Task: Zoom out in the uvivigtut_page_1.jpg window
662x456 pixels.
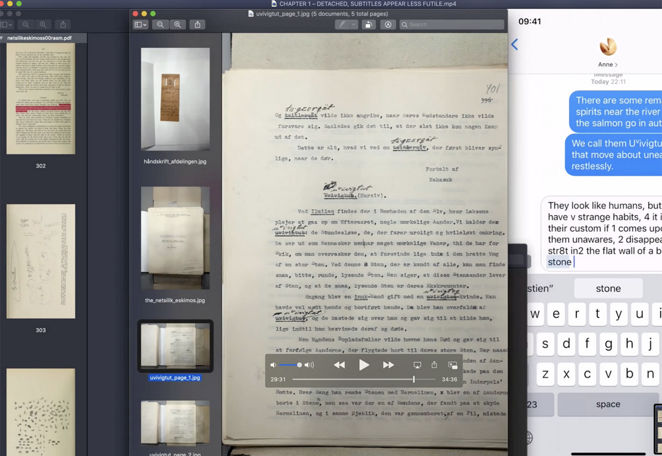Action: click(160, 25)
